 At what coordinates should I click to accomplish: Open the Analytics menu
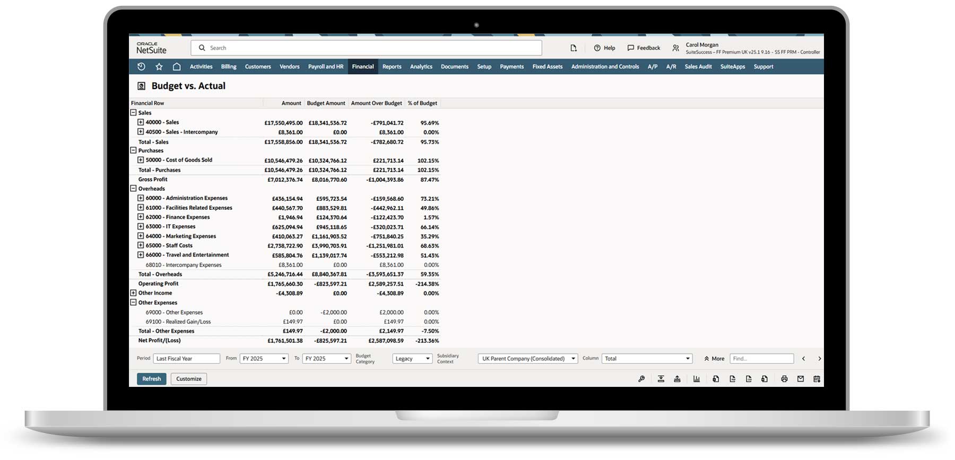(421, 67)
